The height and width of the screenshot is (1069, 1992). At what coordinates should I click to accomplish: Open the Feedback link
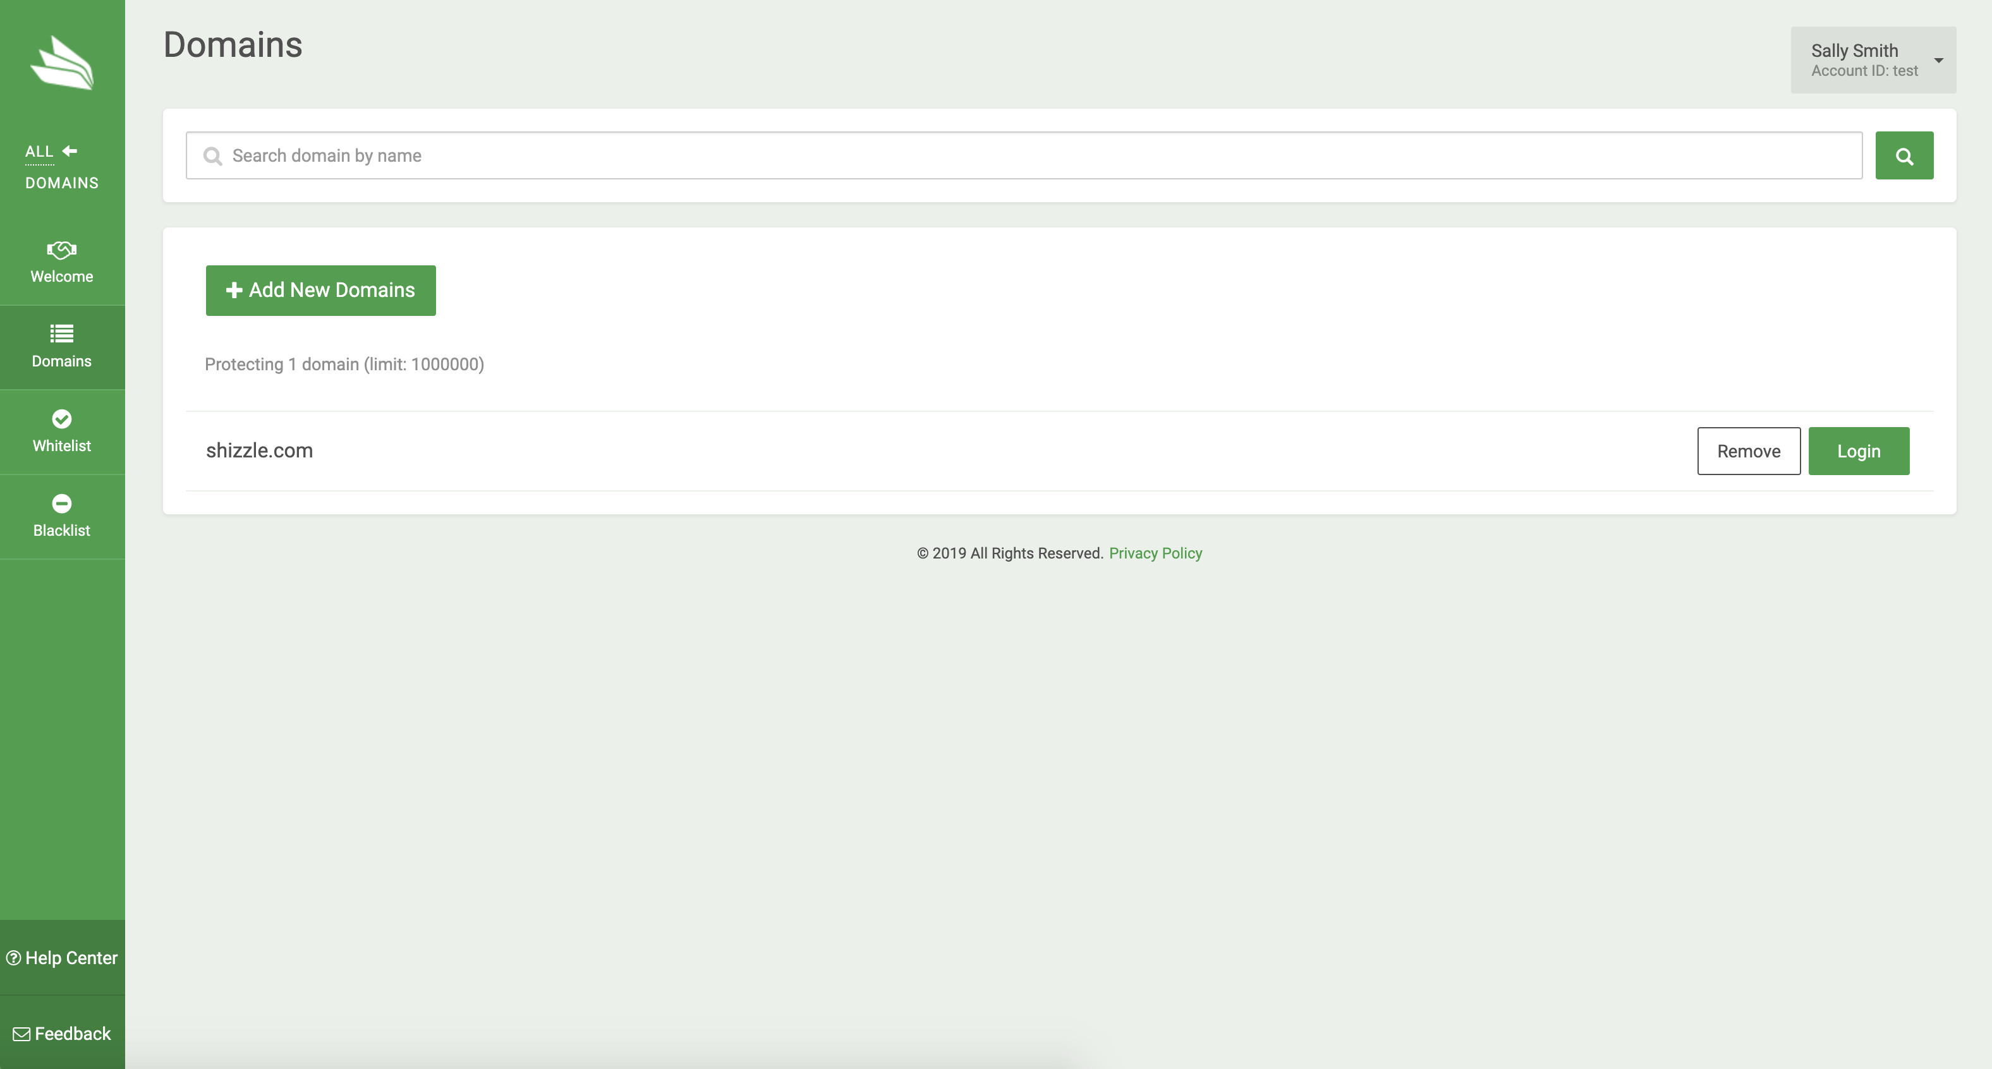(x=62, y=1034)
